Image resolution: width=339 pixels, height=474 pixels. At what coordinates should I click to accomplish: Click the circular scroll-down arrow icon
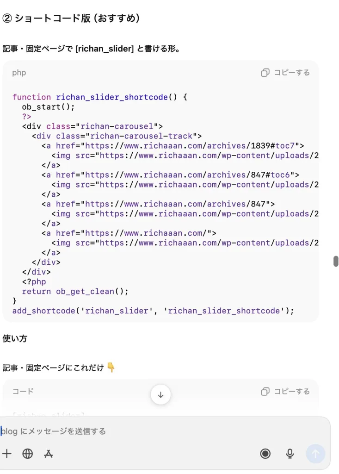(160, 394)
